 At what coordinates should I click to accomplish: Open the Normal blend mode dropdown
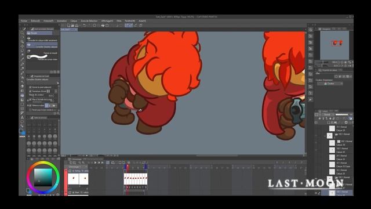pos(329,115)
